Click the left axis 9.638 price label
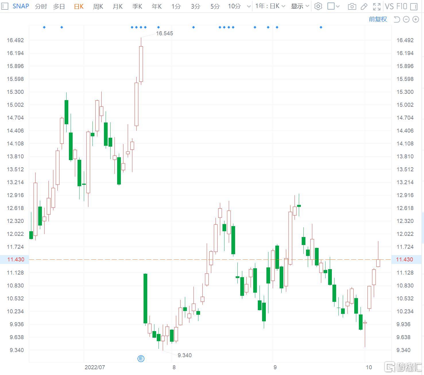The height and width of the screenshot is (375, 424). 17,337
